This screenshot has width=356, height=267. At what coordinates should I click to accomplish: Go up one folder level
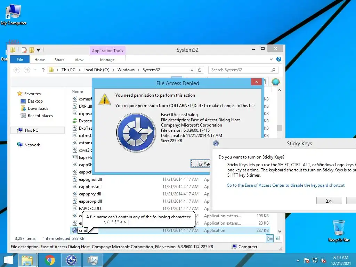coord(43,70)
